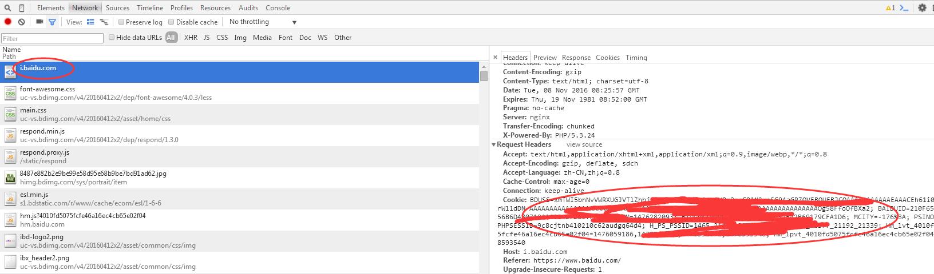934x274 pixels.
Task: Click the hm.js file icon
Action: click(x=10, y=220)
